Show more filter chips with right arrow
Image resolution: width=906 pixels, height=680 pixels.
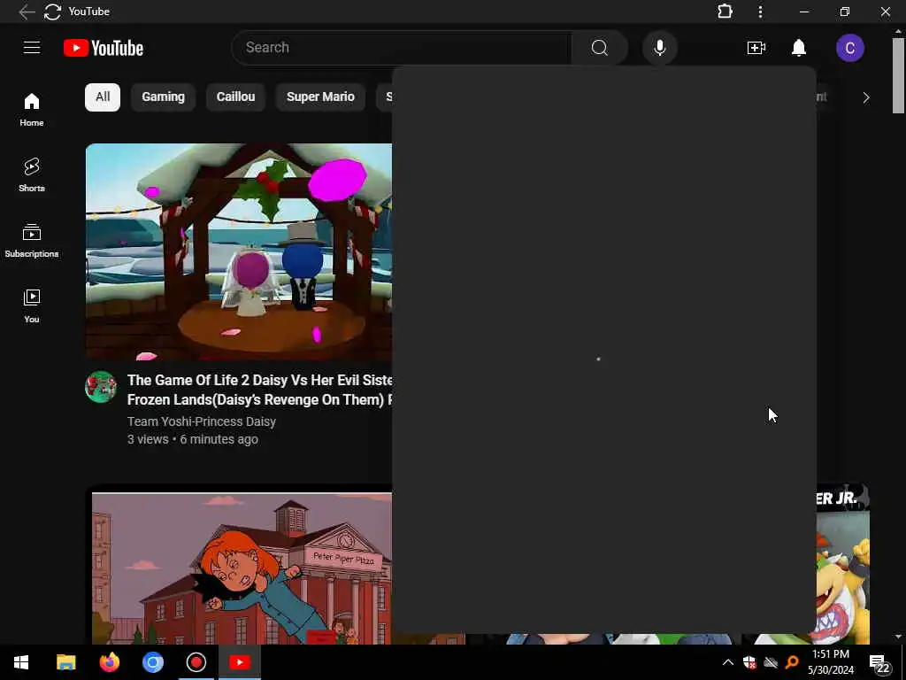(865, 97)
